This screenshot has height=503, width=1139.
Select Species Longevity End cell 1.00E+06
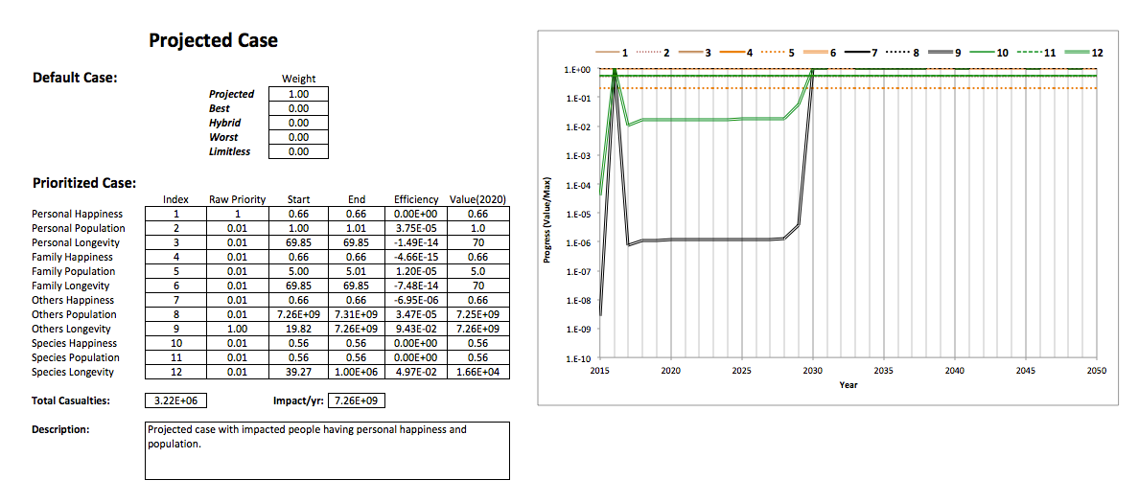coord(356,372)
